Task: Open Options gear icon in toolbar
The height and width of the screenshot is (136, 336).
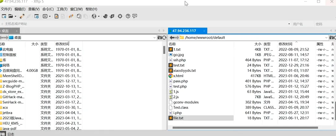Action: [x=120, y=16]
